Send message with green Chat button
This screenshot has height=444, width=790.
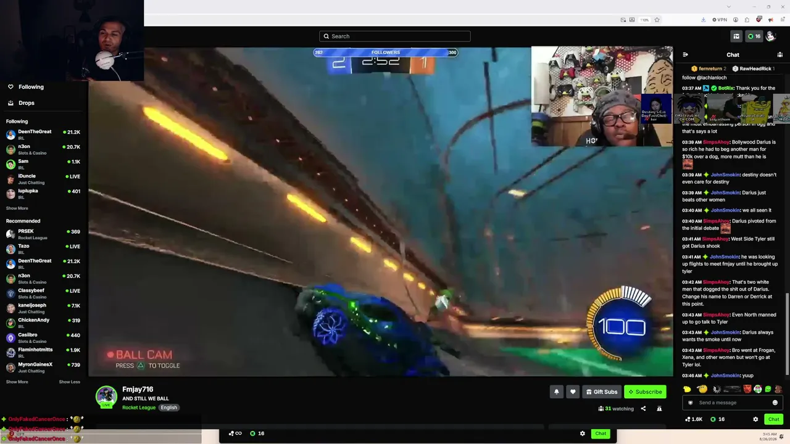(x=774, y=419)
